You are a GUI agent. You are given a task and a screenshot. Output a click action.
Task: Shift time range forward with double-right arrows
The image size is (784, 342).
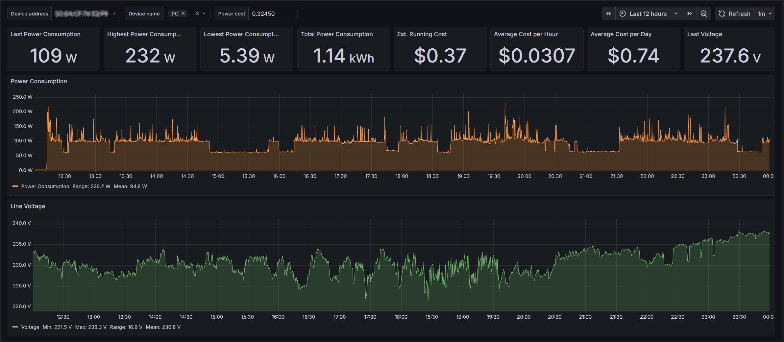pos(690,13)
